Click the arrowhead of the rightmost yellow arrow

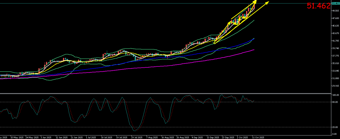(268, 3)
